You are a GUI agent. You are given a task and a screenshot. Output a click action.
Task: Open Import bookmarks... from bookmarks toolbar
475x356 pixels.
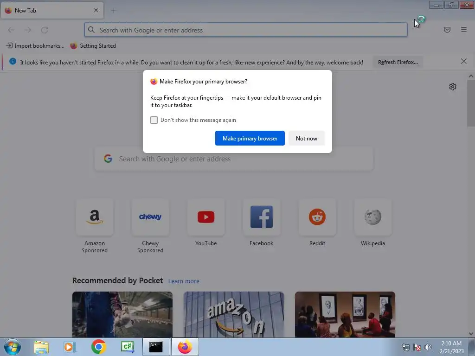pyautogui.click(x=35, y=46)
